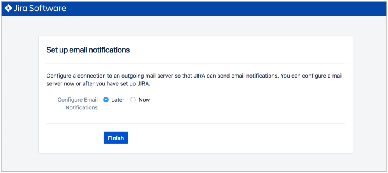Select the Now radio button
Image resolution: width=388 pixels, height=173 pixels.
pyautogui.click(x=133, y=100)
